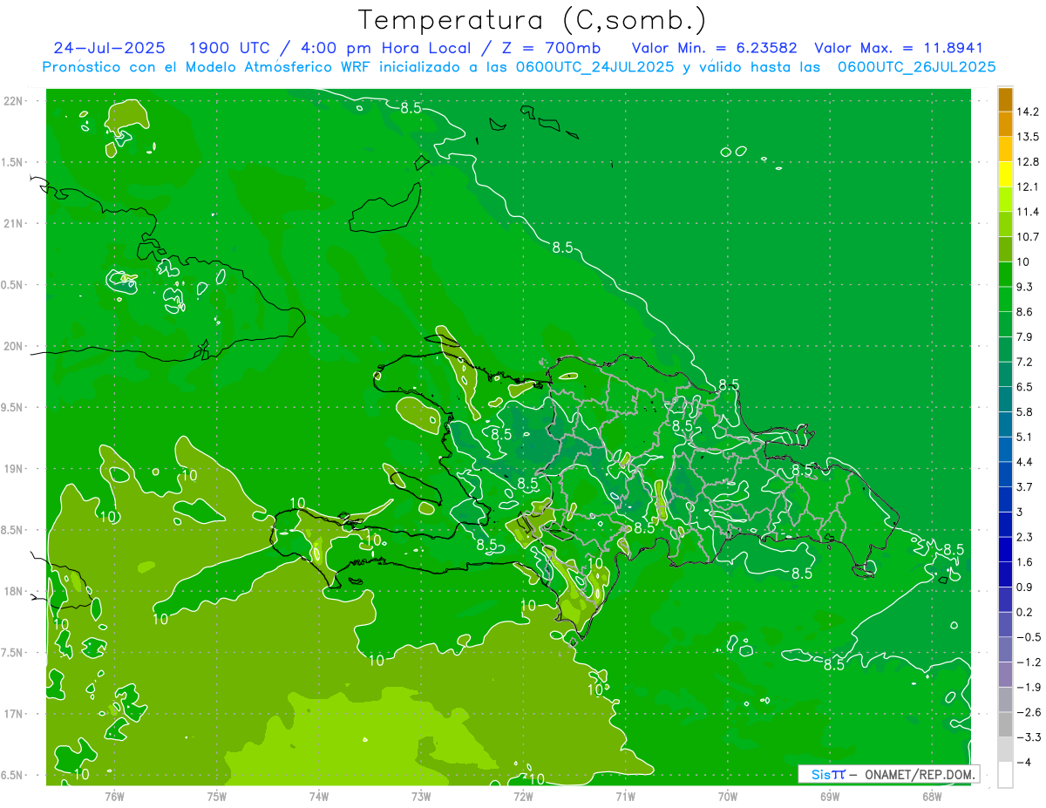Image resolution: width=1046 pixels, height=808 pixels.
Task: Click the "6.5" color scale label
Action: pyautogui.click(x=1025, y=387)
